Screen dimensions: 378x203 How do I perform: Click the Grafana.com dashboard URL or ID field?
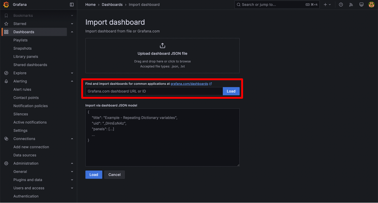[x=154, y=91]
